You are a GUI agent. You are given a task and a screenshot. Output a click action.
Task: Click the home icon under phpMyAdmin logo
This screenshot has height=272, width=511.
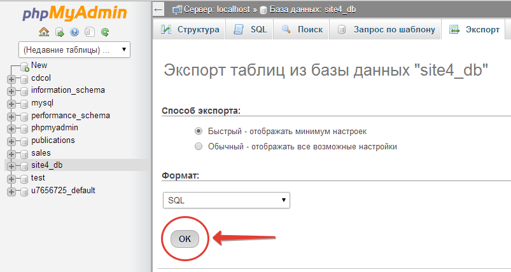pos(44,32)
